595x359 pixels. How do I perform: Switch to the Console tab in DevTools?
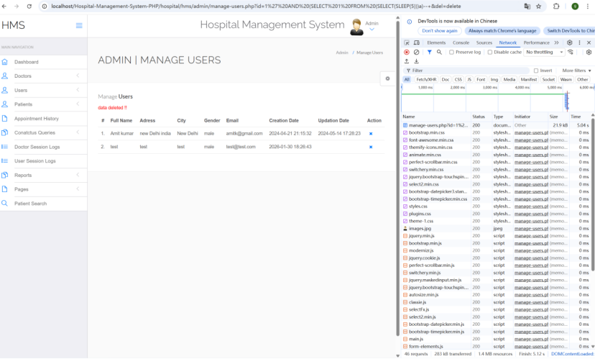tap(461, 43)
